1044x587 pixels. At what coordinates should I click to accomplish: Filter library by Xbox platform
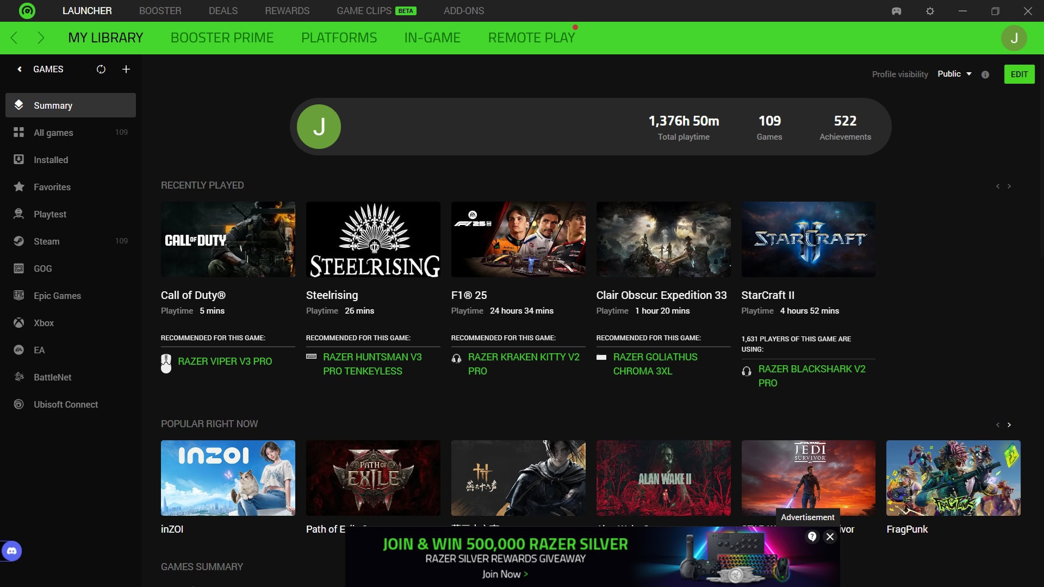point(71,322)
